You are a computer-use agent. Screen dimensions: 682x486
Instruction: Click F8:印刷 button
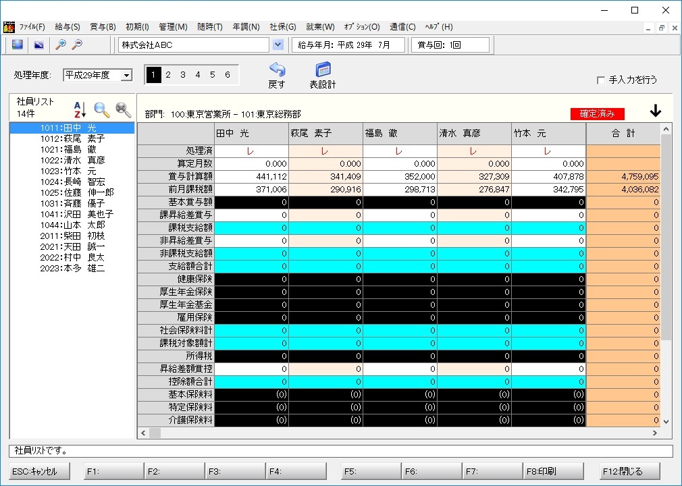pos(553,471)
